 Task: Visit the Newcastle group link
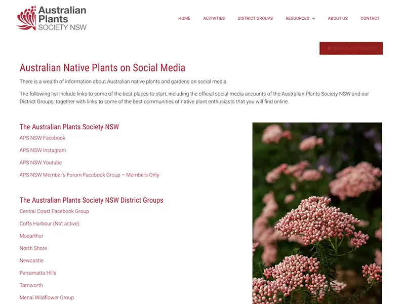coord(31,260)
